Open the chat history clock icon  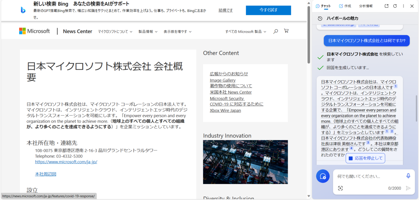pos(320,18)
